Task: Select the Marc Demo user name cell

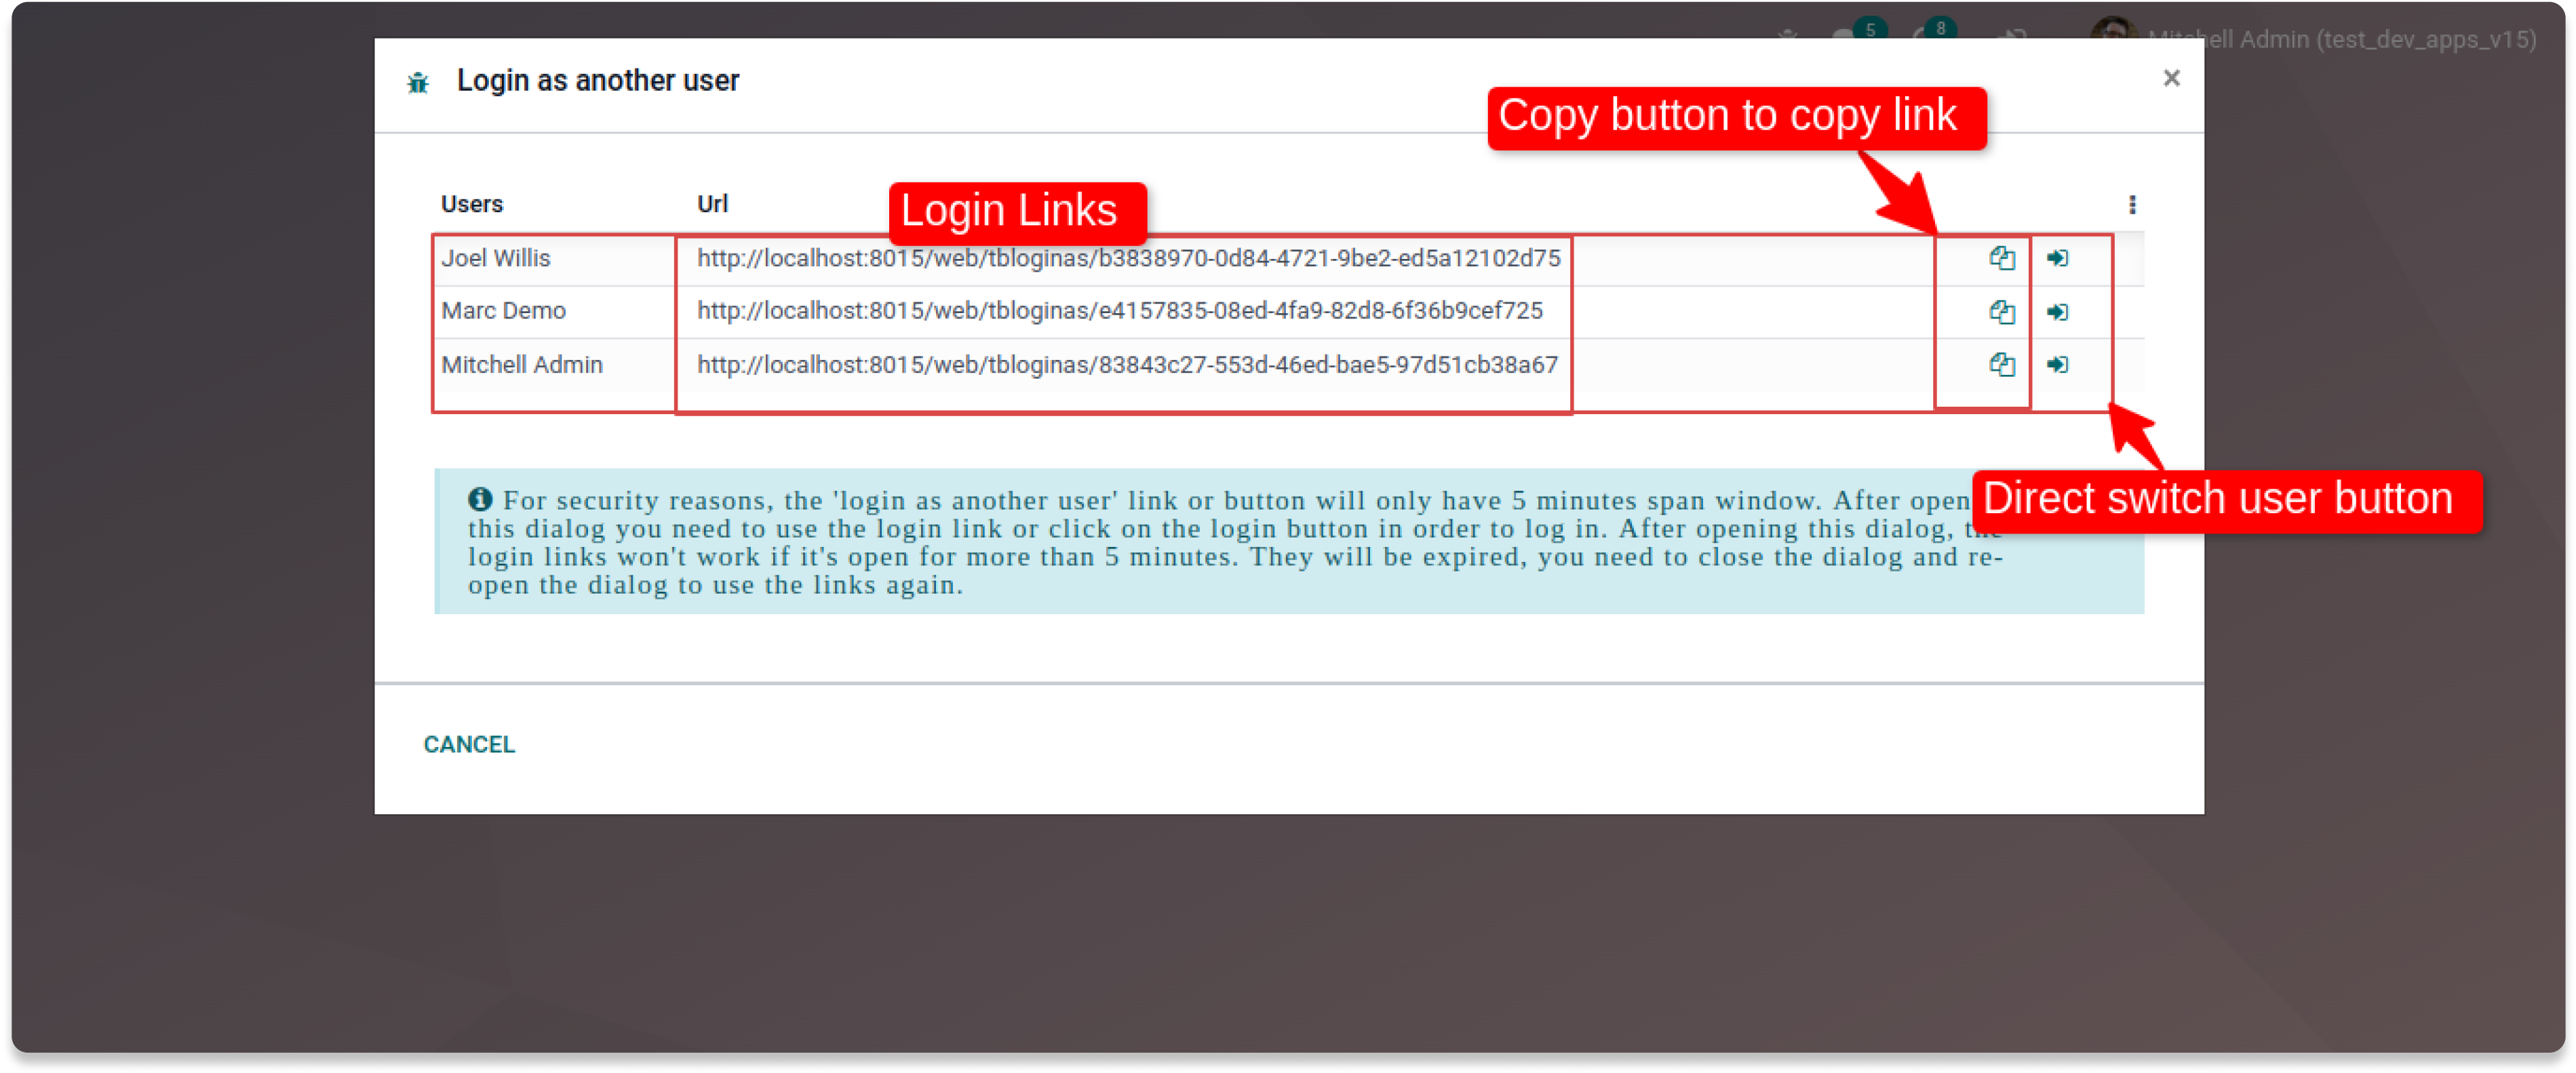Action: 504,312
